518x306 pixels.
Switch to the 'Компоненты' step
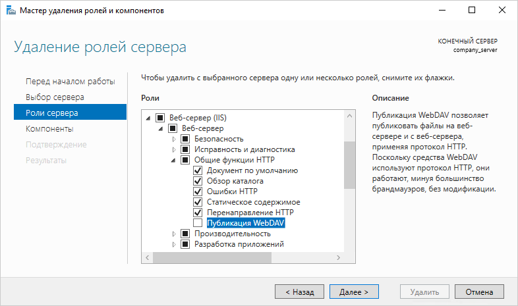click(49, 128)
